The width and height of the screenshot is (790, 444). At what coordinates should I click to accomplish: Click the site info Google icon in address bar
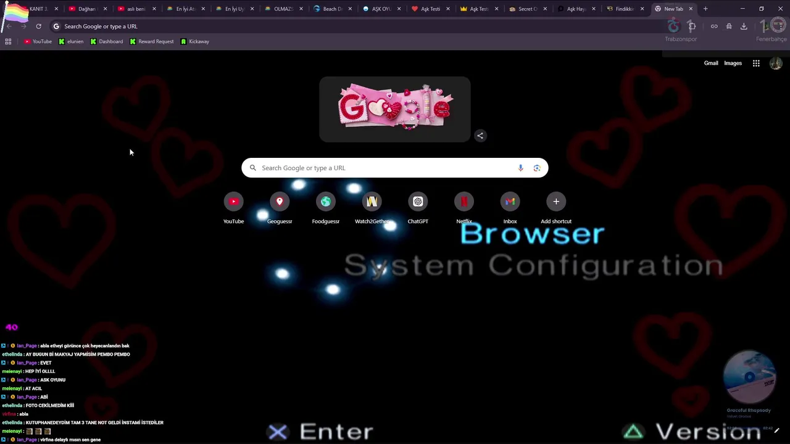pos(56,27)
